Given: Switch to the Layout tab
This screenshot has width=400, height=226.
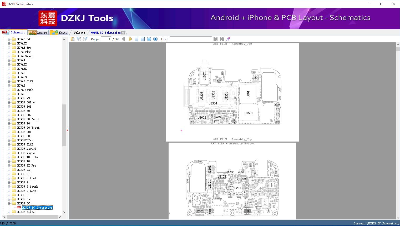Looking at the screenshot, I should pyautogui.click(x=38, y=33).
